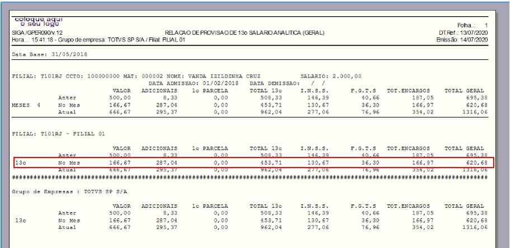510x248 pixels.
Task: Click "13o" label in the FILIAL 01 subtotal block
Action: pos(21,163)
